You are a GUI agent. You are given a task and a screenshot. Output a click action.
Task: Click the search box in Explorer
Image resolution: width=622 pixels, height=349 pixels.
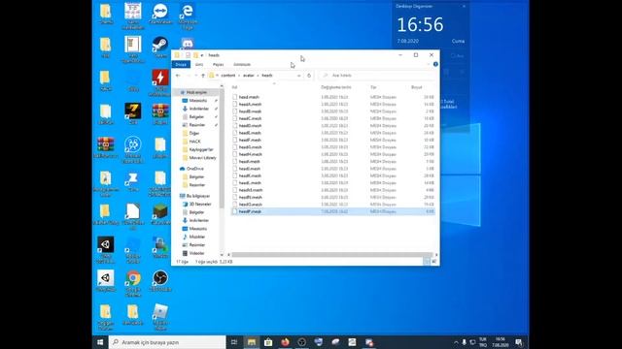[x=377, y=76]
